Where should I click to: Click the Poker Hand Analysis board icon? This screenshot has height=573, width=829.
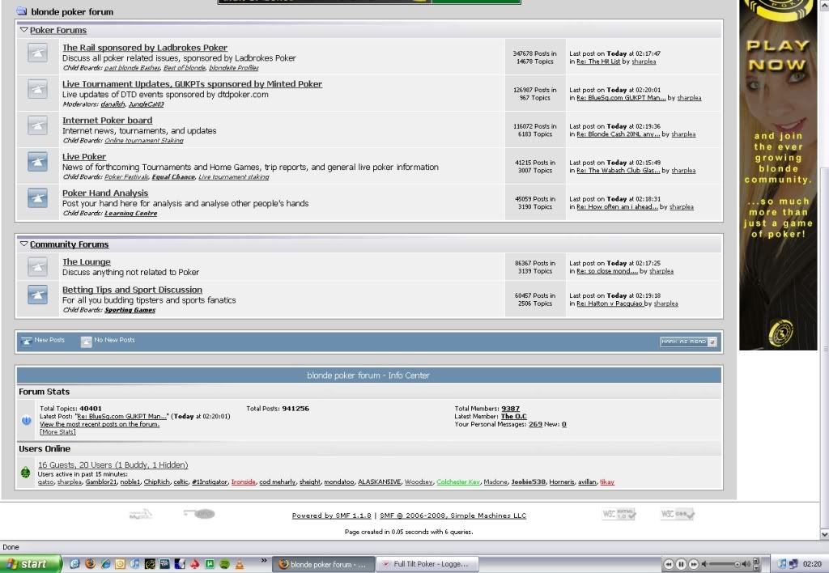(x=37, y=198)
